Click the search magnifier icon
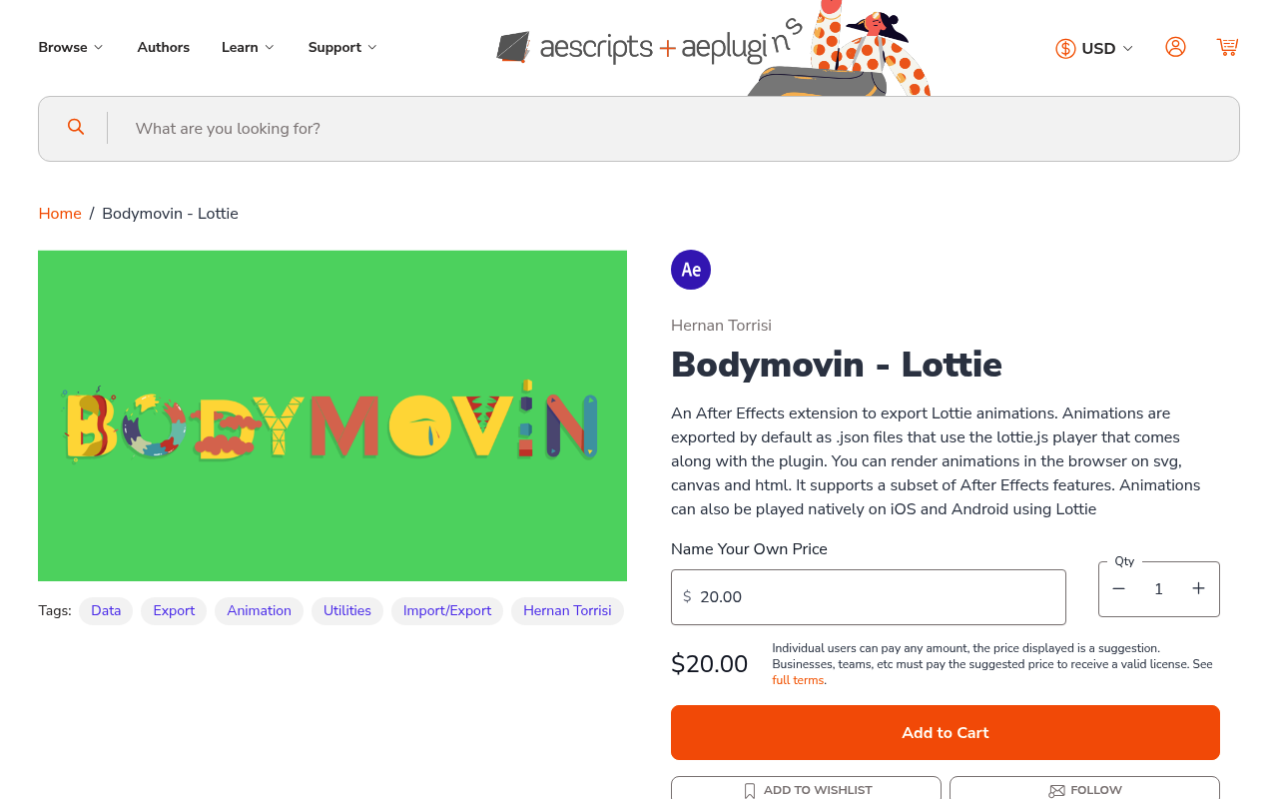Image resolution: width=1278 pixels, height=799 pixels. (75, 127)
